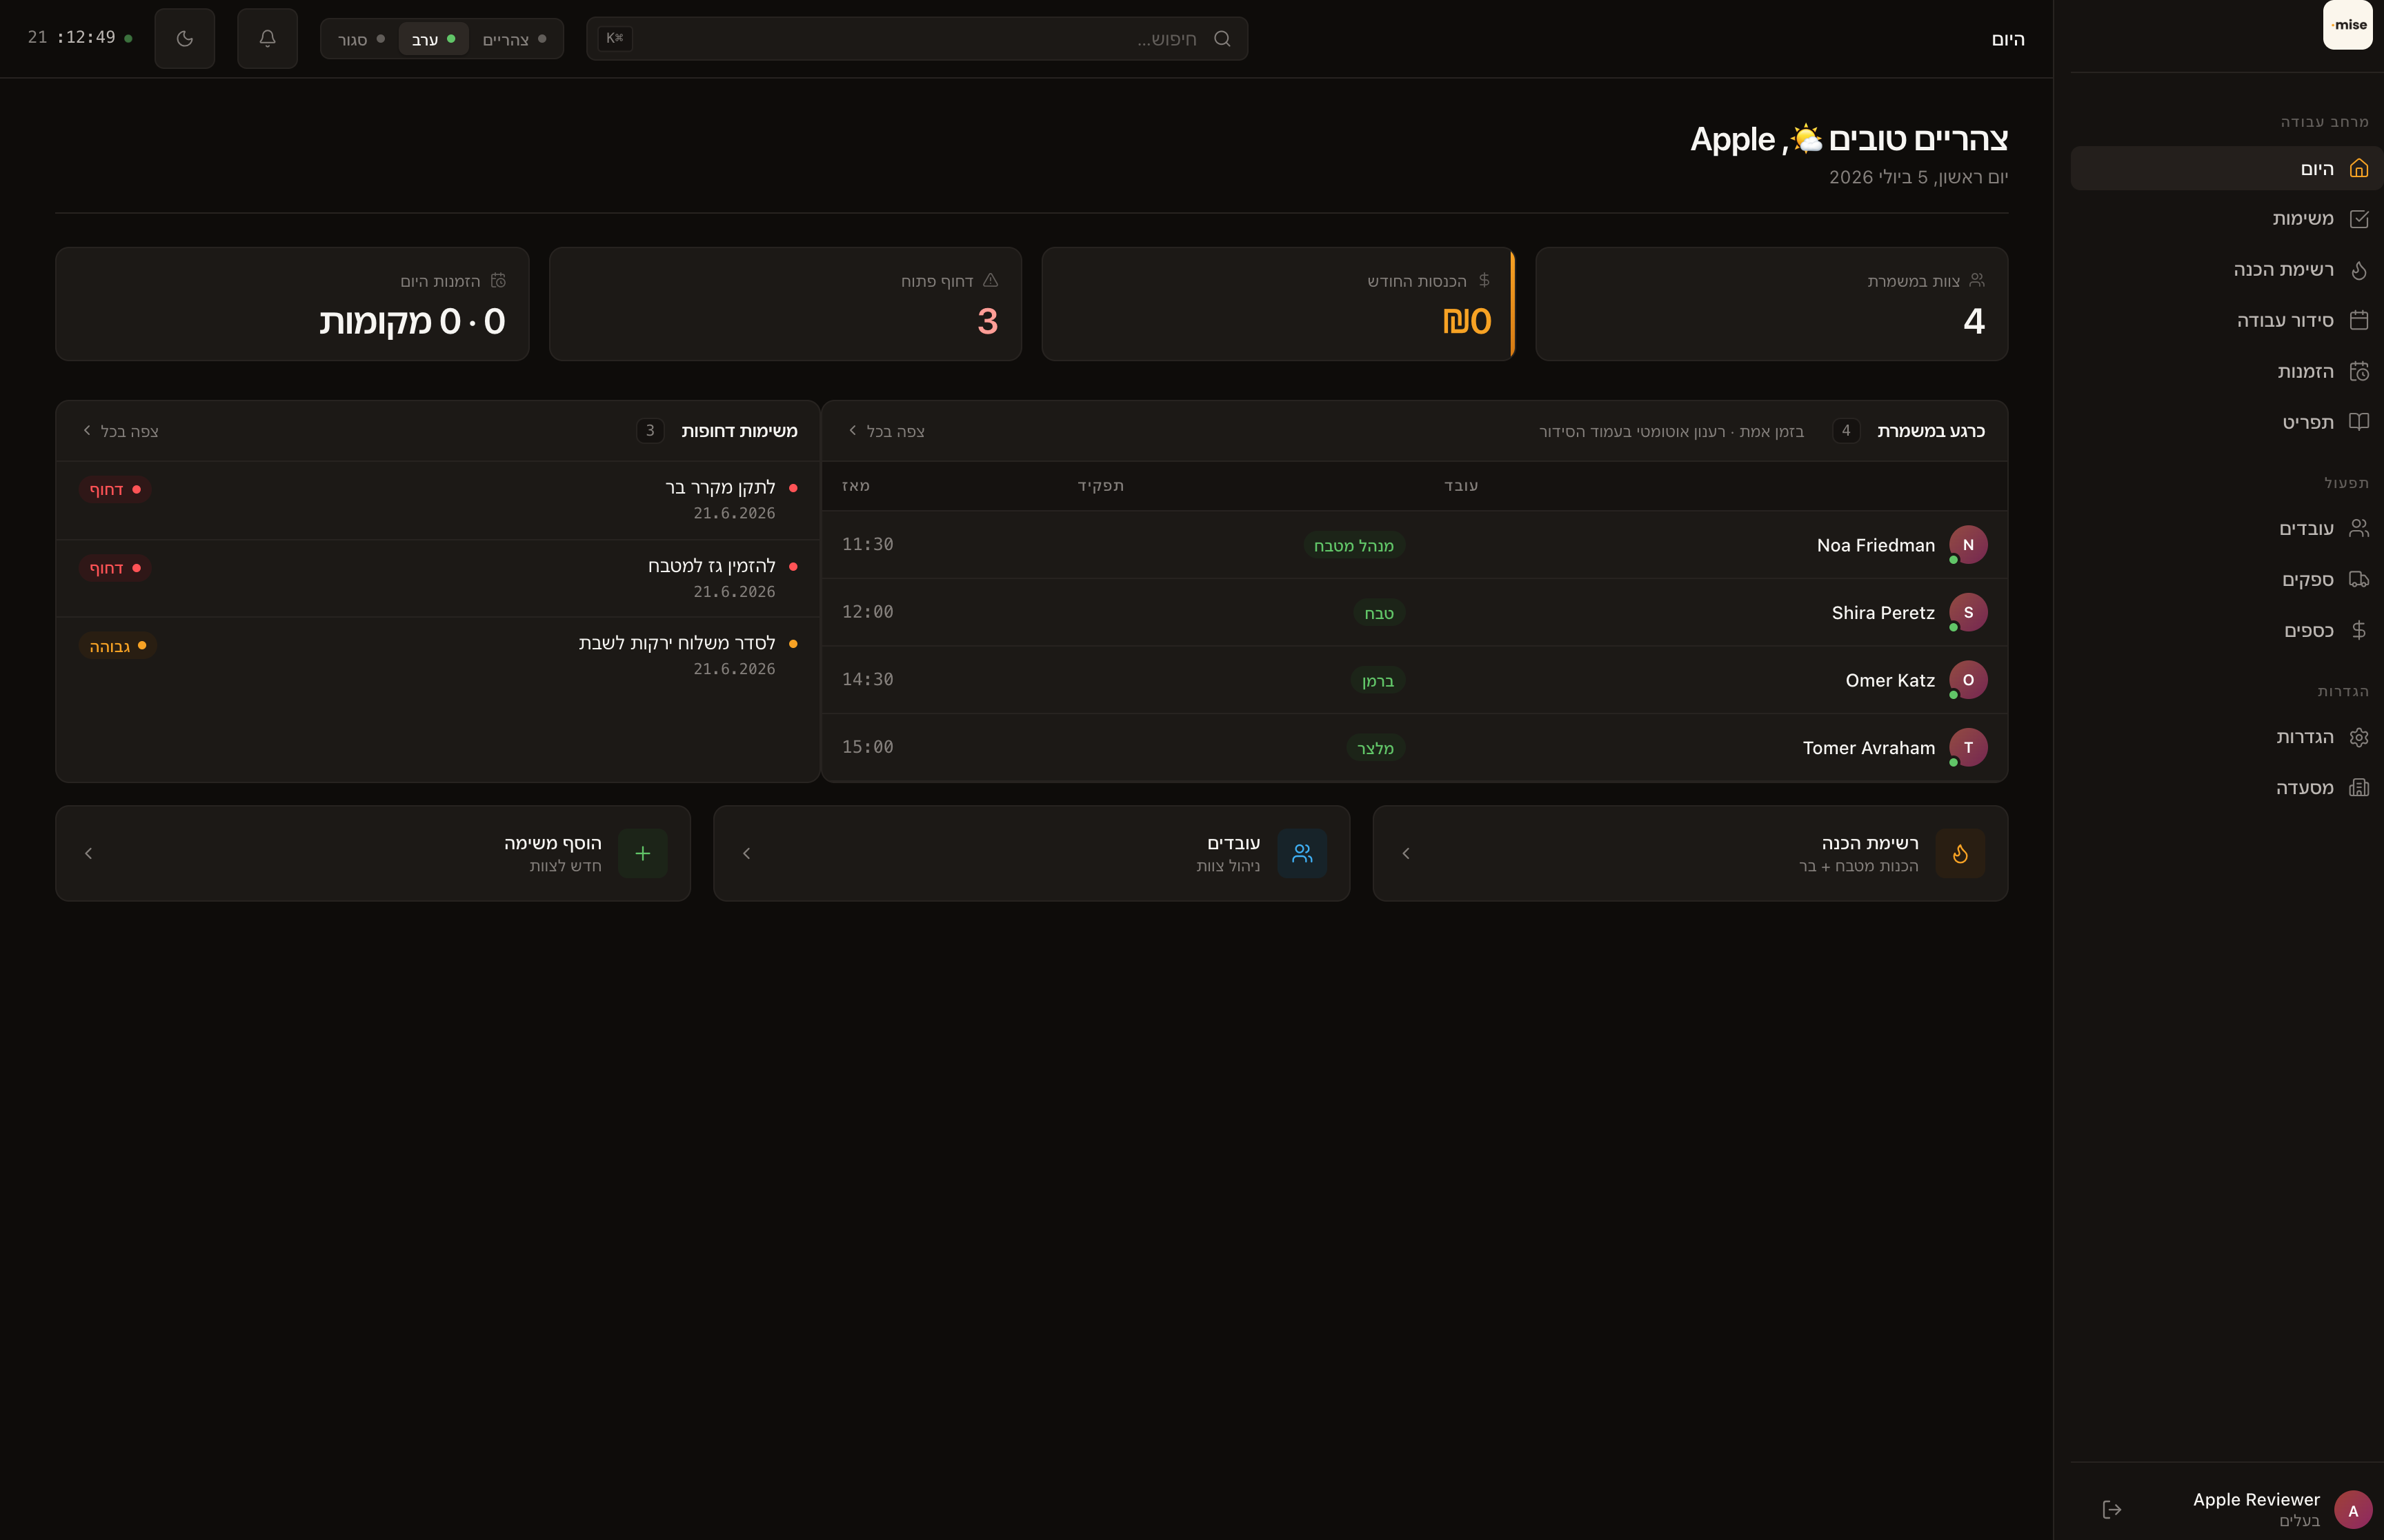
Task: Click the כספים dollar icon
Action: click(2358, 630)
